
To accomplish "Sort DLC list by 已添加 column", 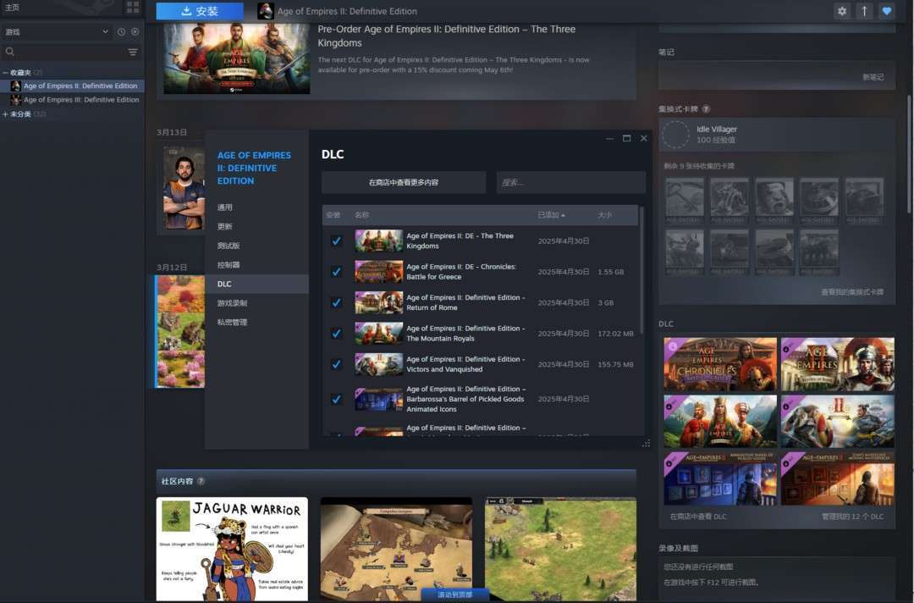I will pyautogui.click(x=551, y=215).
